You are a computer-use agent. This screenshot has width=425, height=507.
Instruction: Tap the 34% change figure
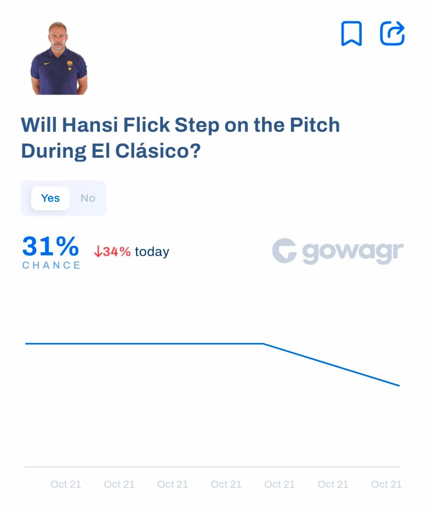coord(117,252)
